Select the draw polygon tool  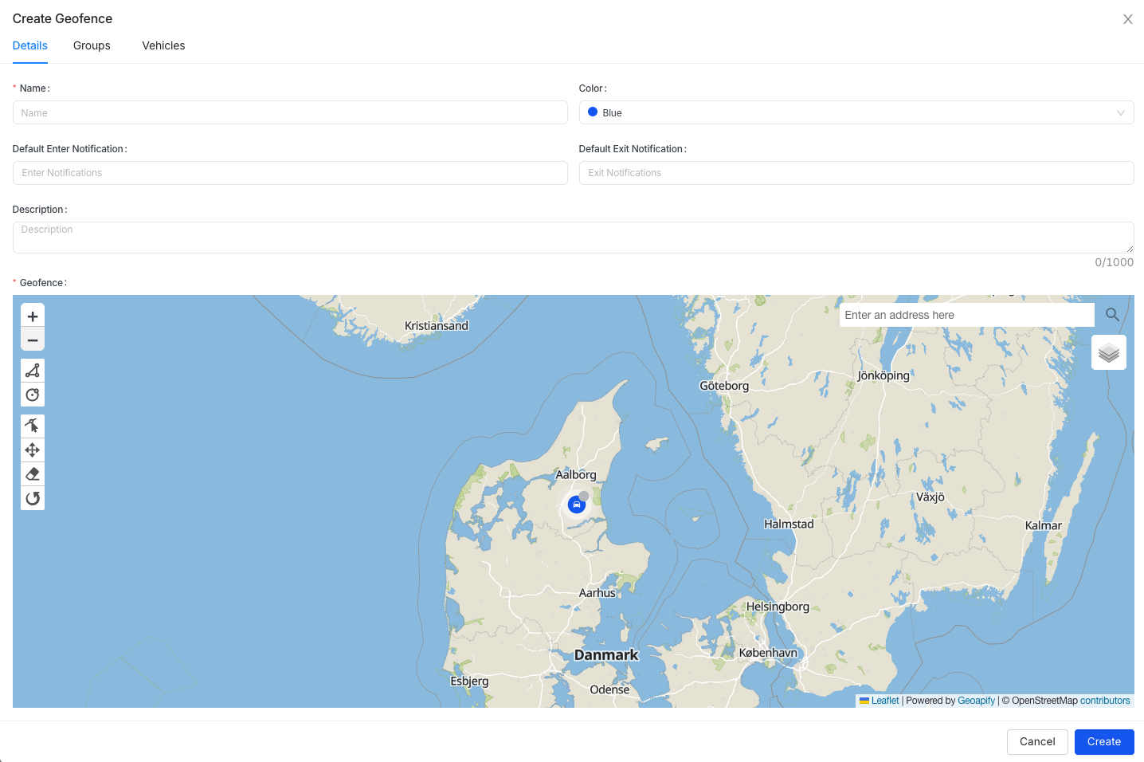tap(33, 371)
